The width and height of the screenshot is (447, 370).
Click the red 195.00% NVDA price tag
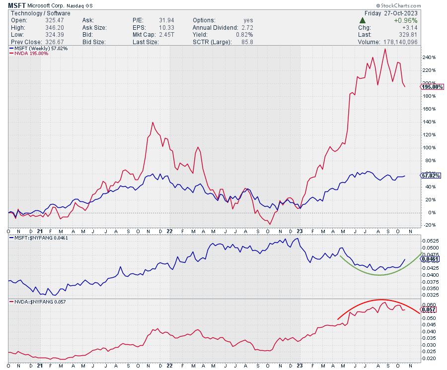tap(432, 87)
